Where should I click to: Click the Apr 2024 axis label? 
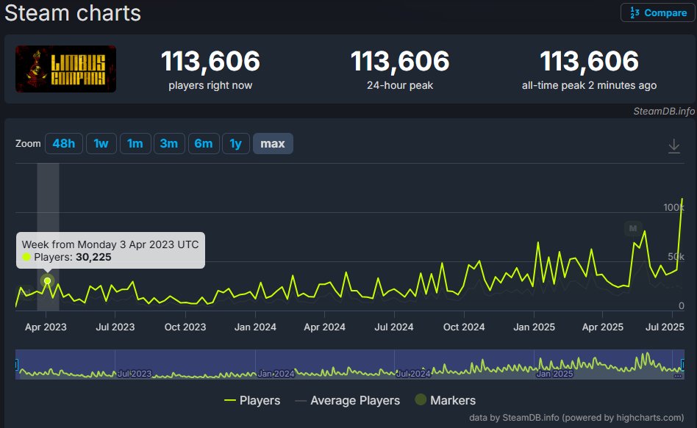click(x=324, y=327)
